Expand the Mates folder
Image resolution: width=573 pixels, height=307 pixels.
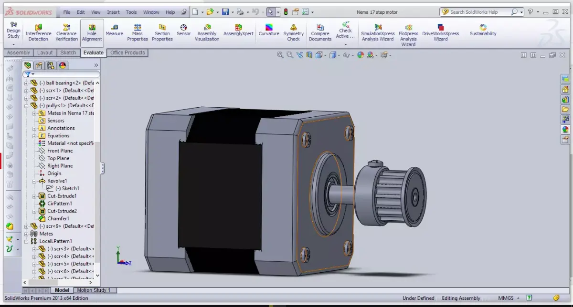tap(26, 234)
